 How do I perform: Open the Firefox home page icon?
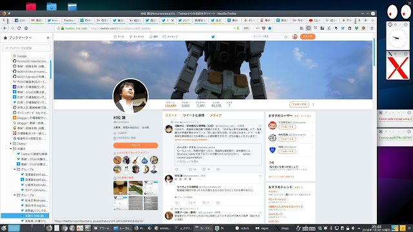[x=26, y=28]
